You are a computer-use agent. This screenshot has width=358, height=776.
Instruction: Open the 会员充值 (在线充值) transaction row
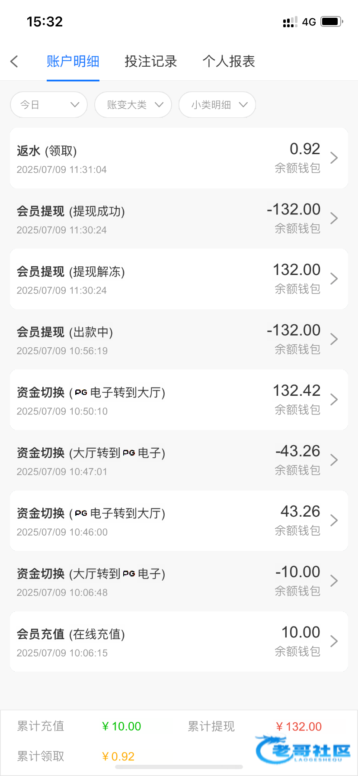(173, 642)
